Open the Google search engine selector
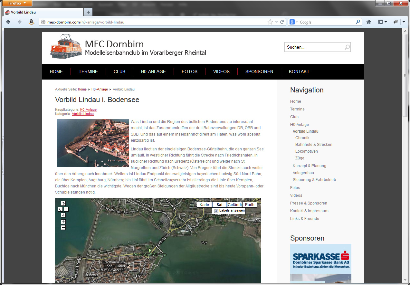Viewport: 410px width, 285px height. coord(294,22)
